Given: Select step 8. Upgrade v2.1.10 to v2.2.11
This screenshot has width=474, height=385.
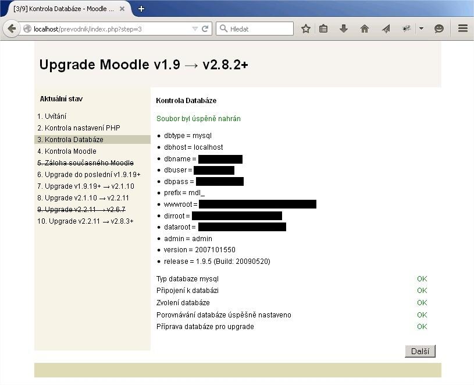Looking at the screenshot, I should [83, 198].
